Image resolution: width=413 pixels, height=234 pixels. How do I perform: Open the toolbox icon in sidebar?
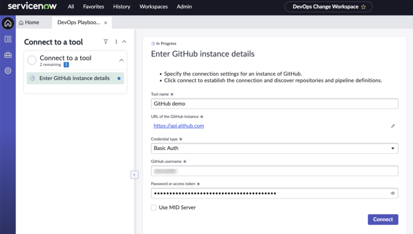[8, 55]
